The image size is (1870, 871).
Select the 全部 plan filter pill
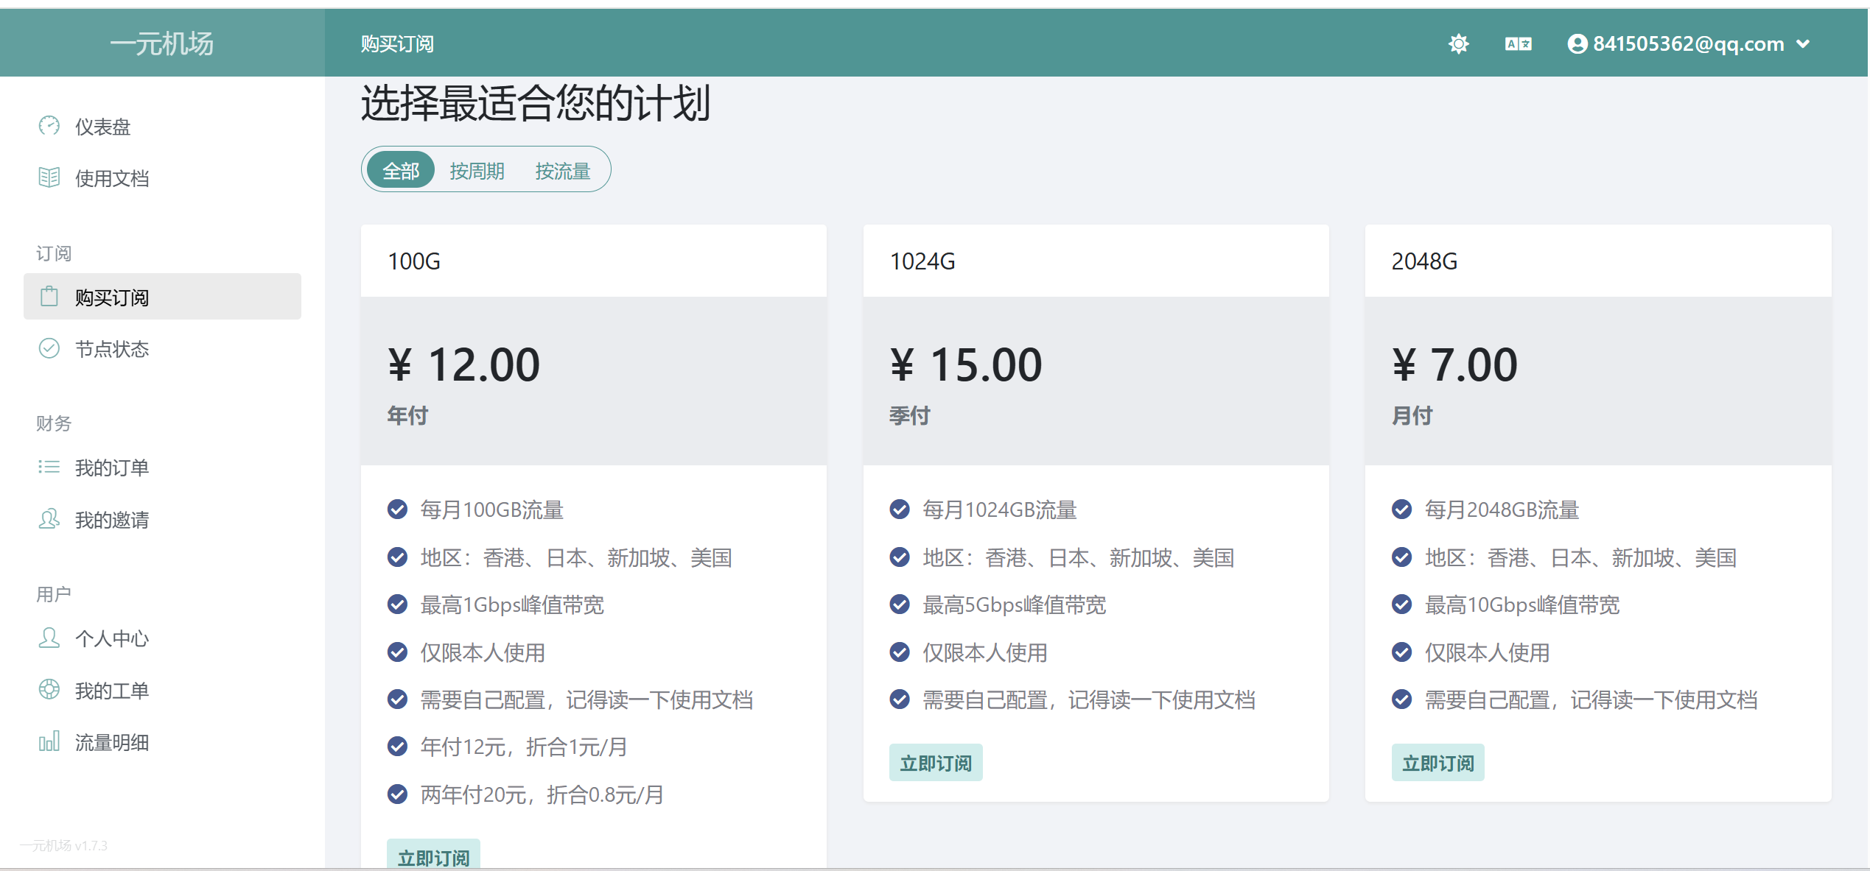(x=401, y=171)
